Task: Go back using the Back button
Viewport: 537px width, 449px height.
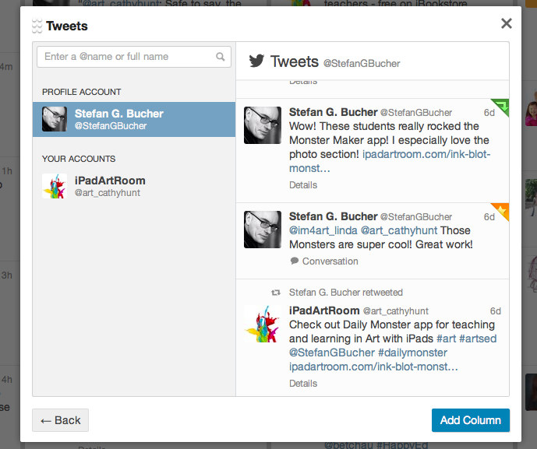Action: [60, 420]
